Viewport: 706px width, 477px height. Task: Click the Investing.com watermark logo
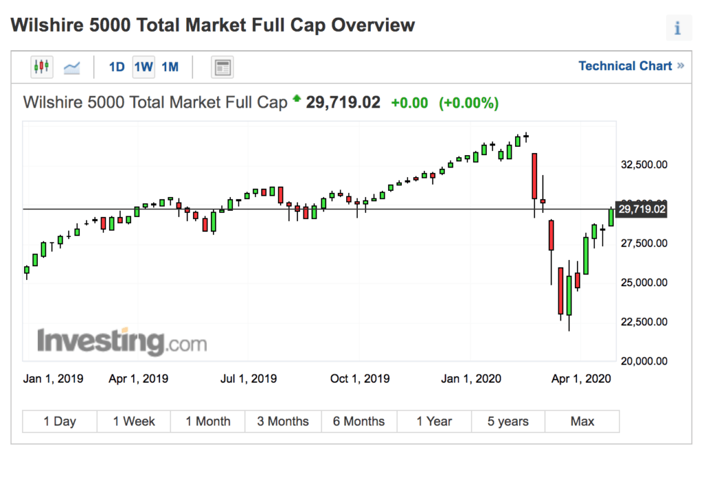121,341
